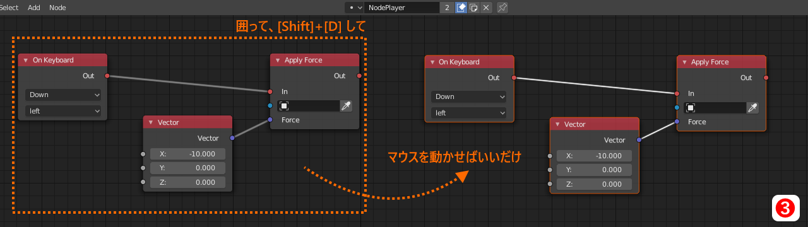Click the new node tree copy icon
This screenshot has height=227, width=808.
pyautogui.click(x=473, y=8)
